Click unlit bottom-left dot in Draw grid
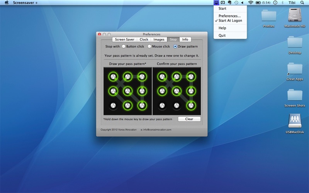 click(x=113, y=105)
